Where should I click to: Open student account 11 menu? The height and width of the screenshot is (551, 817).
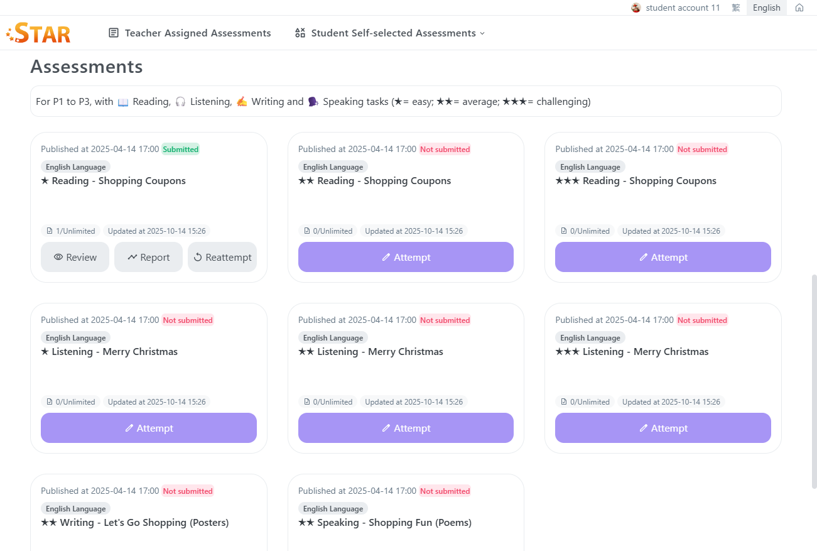coord(683,8)
